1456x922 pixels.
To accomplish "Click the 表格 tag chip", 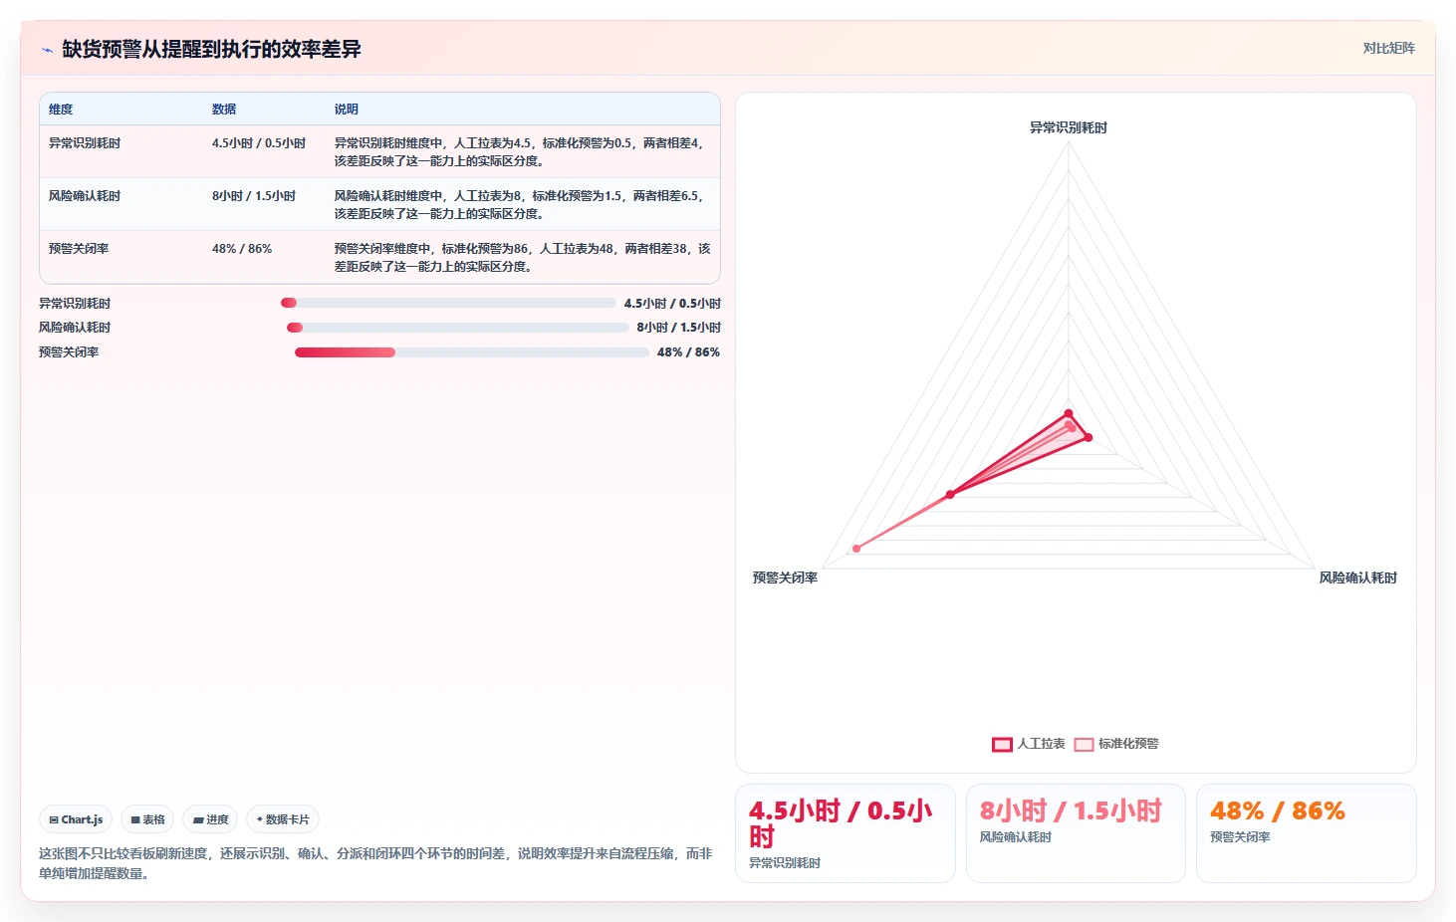I will click(147, 819).
